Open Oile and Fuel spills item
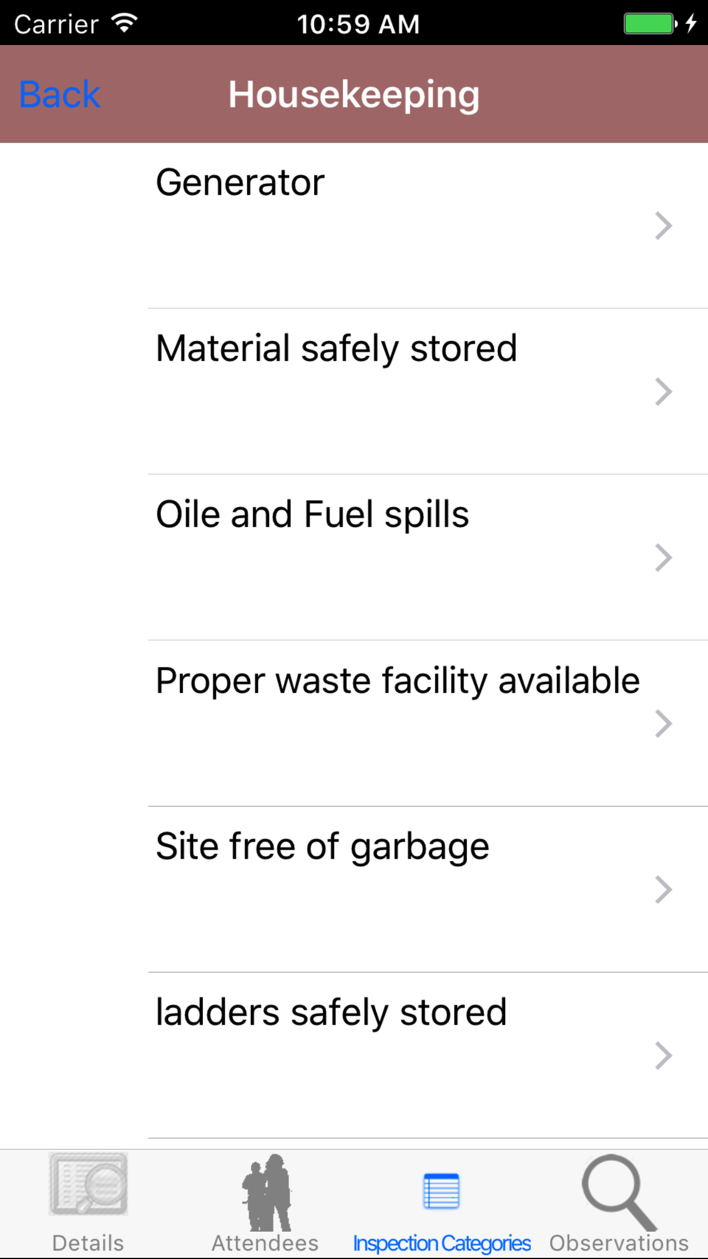Viewport: 708px width, 1259px height. [312, 514]
